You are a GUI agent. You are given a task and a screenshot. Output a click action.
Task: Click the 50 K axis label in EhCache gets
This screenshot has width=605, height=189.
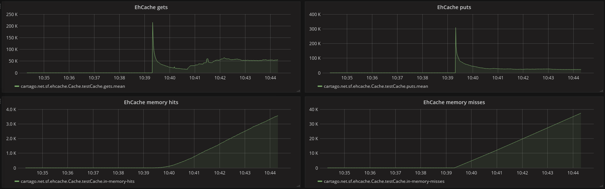[13, 61]
